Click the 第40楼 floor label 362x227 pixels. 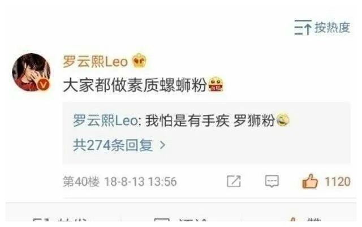pos(81,182)
